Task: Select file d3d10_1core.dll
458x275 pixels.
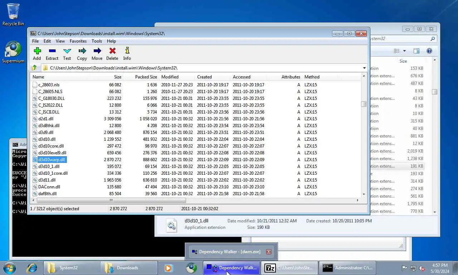Action: point(53,173)
